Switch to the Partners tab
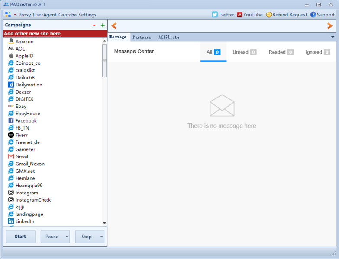 [142, 37]
